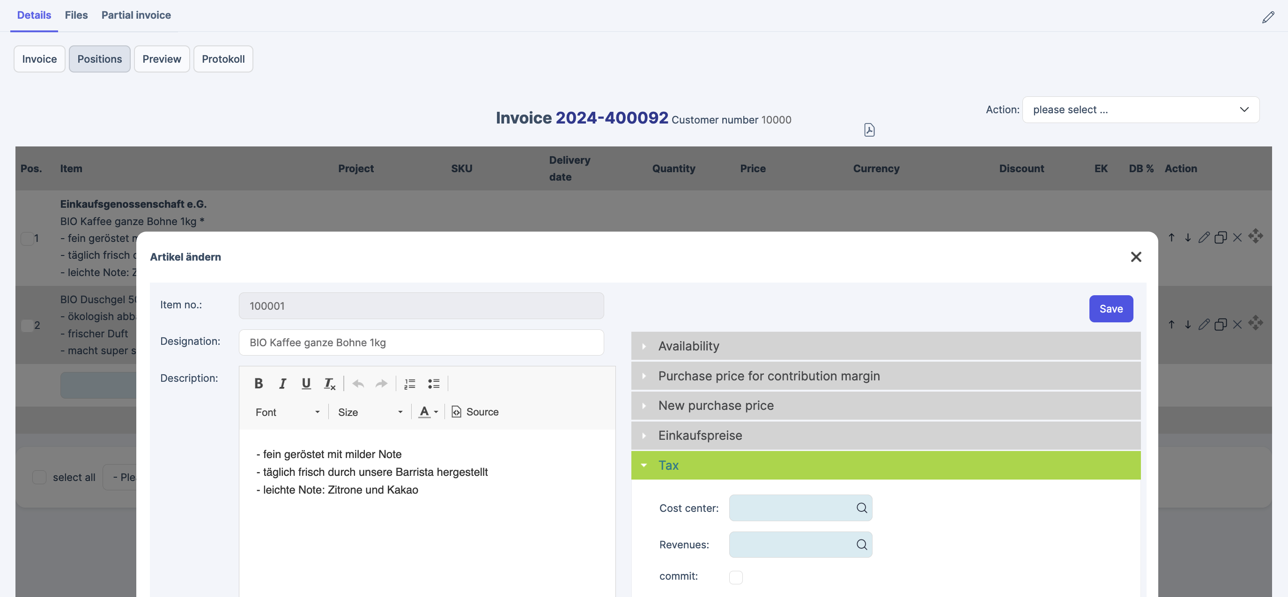Switch to the Files tab
The image size is (1288, 597).
click(x=76, y=15)
